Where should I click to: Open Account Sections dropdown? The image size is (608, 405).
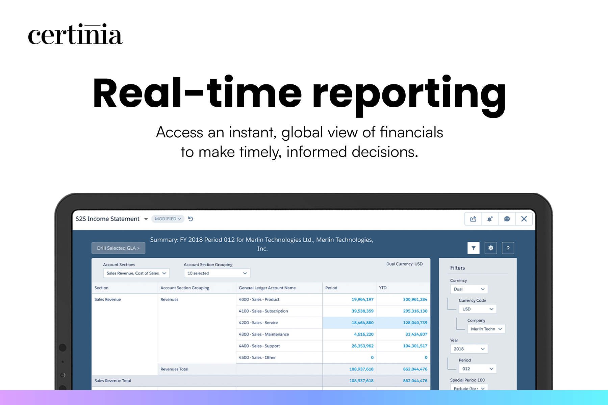(136, 273)
